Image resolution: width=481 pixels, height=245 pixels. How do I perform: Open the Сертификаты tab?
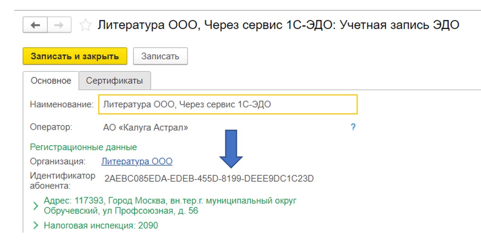coord(114,81)
